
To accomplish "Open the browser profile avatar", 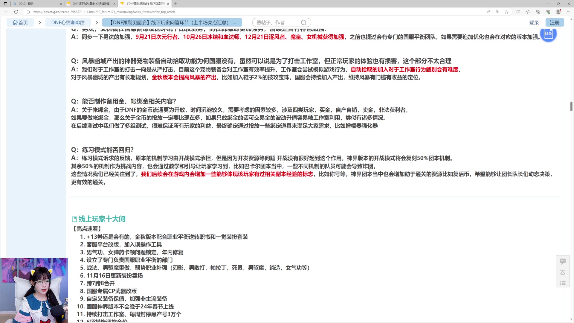I will click(x=558, y=12).
